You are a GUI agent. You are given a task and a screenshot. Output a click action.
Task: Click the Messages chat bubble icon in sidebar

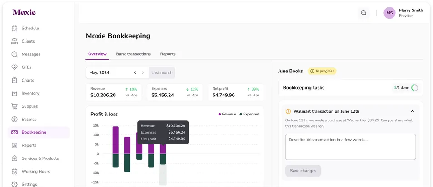(15, 54)
